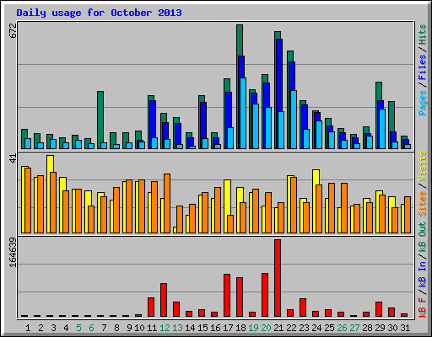
Task: Click the red "kB F" legend label
Action: [423, 308]
